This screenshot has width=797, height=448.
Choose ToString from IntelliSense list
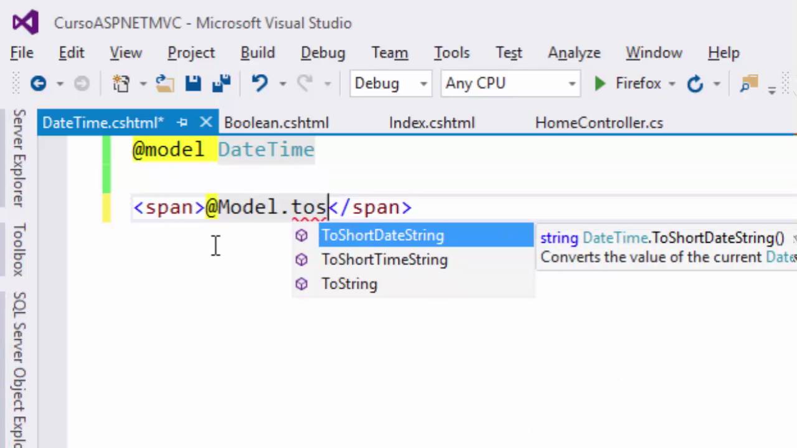(x=427, y=284)
